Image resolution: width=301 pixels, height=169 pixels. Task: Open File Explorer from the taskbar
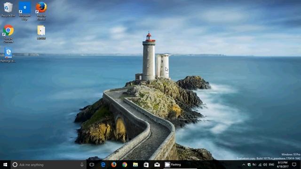pyautogui.click(x=135, y=165)
